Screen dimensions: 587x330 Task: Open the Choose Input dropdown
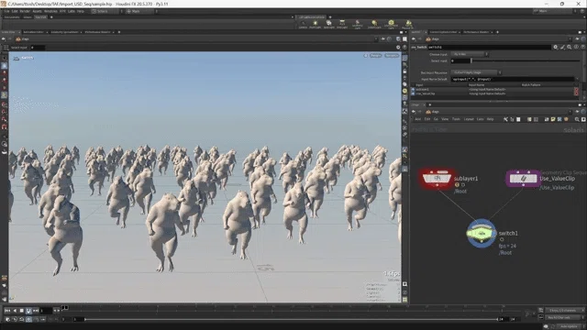click(x=470, y=54)
